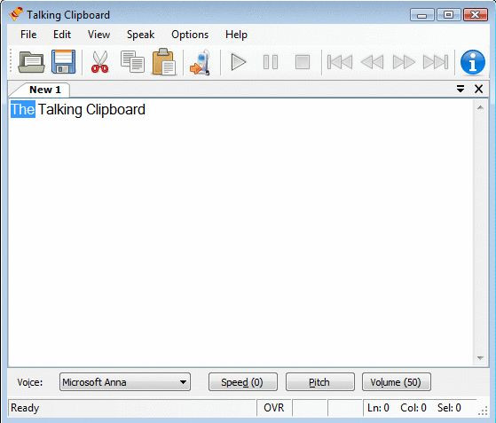This screenshot has height=423, width=496.
Task: Close the Talking Clipboard window
Action: tap(475, 15)
